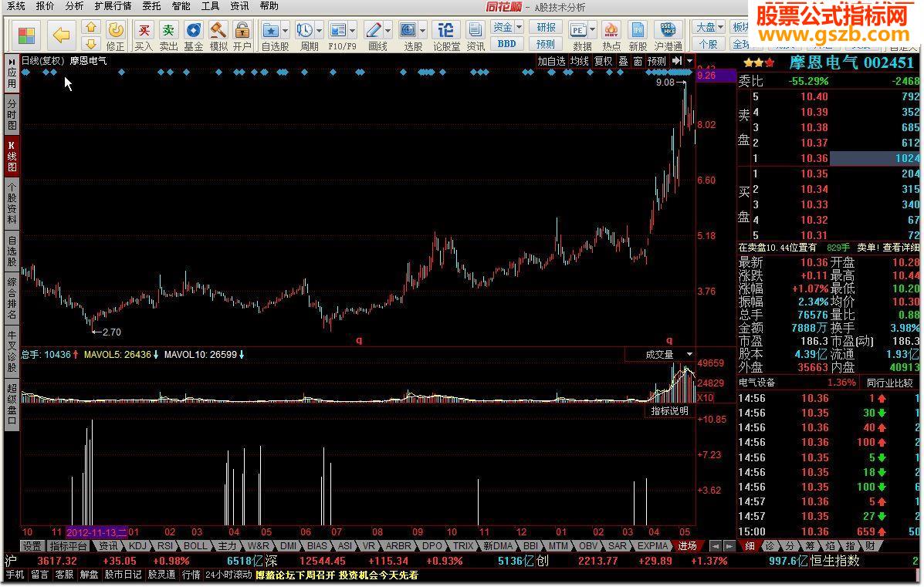Switch to the BOLL indicator tab

pos(195,546)
